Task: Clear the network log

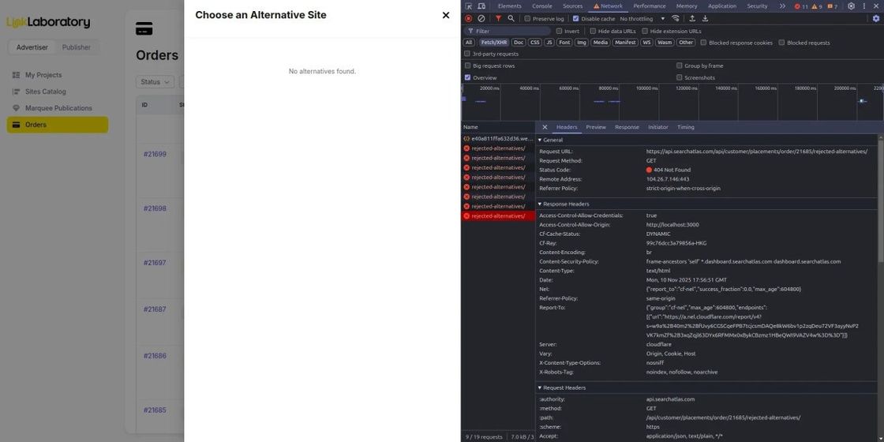Action: click(481, 18)
